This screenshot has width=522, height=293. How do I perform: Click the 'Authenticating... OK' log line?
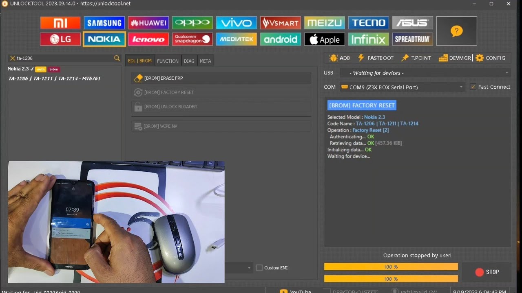352,137
